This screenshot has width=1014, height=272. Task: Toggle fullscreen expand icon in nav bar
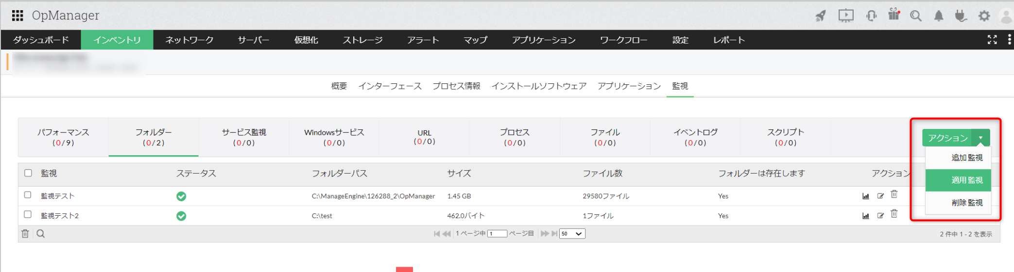[x=992, y=40]
